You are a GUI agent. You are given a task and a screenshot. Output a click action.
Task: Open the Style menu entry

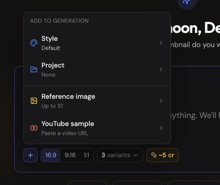pos(97,43)
